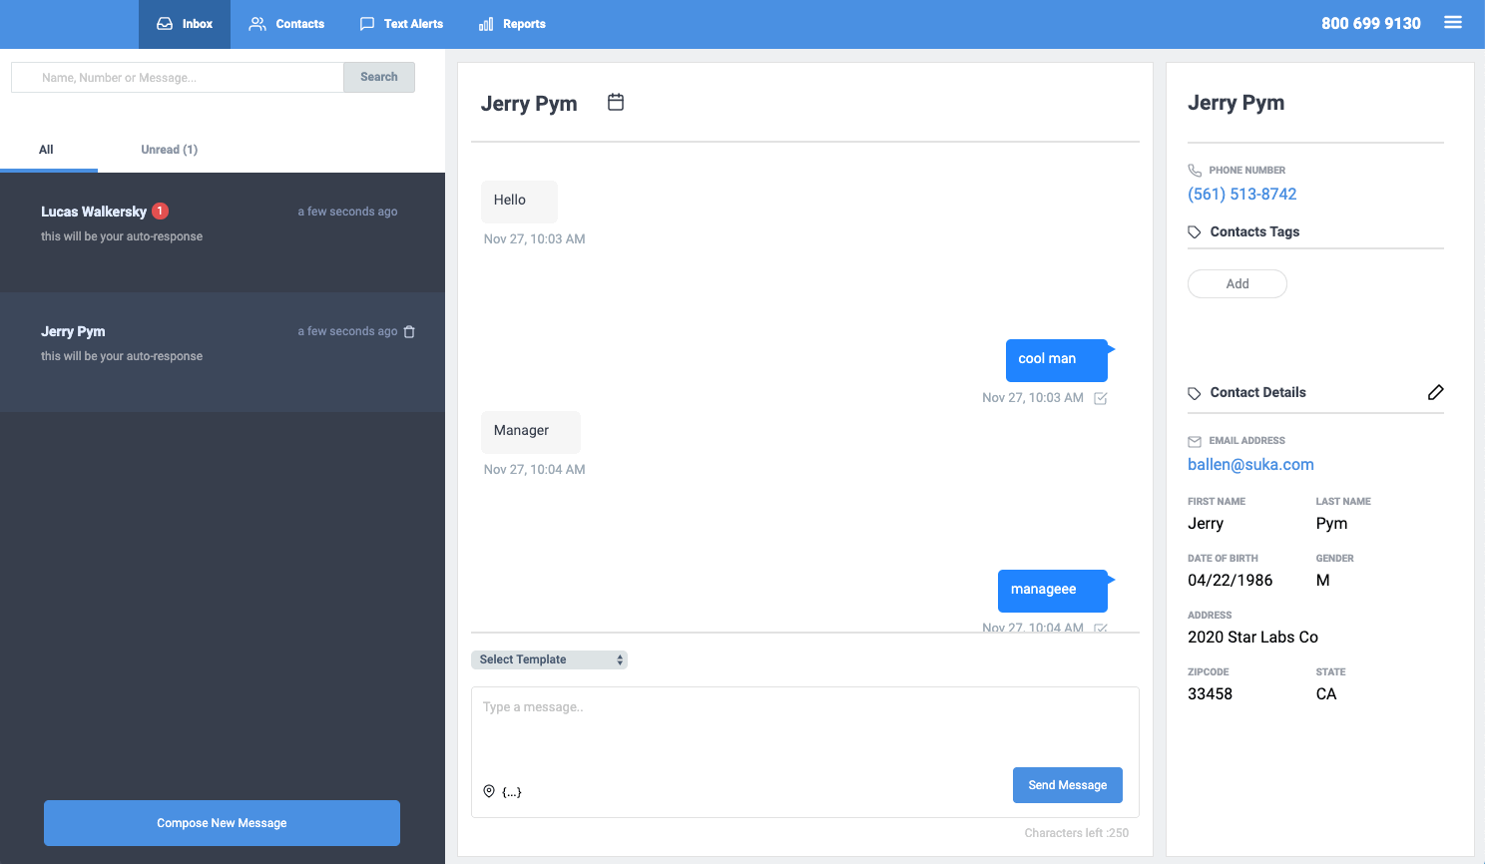The height and width of the screenshot is (864, 1485).
Task: Expand the Select Template dropdown
Action: 549,659
